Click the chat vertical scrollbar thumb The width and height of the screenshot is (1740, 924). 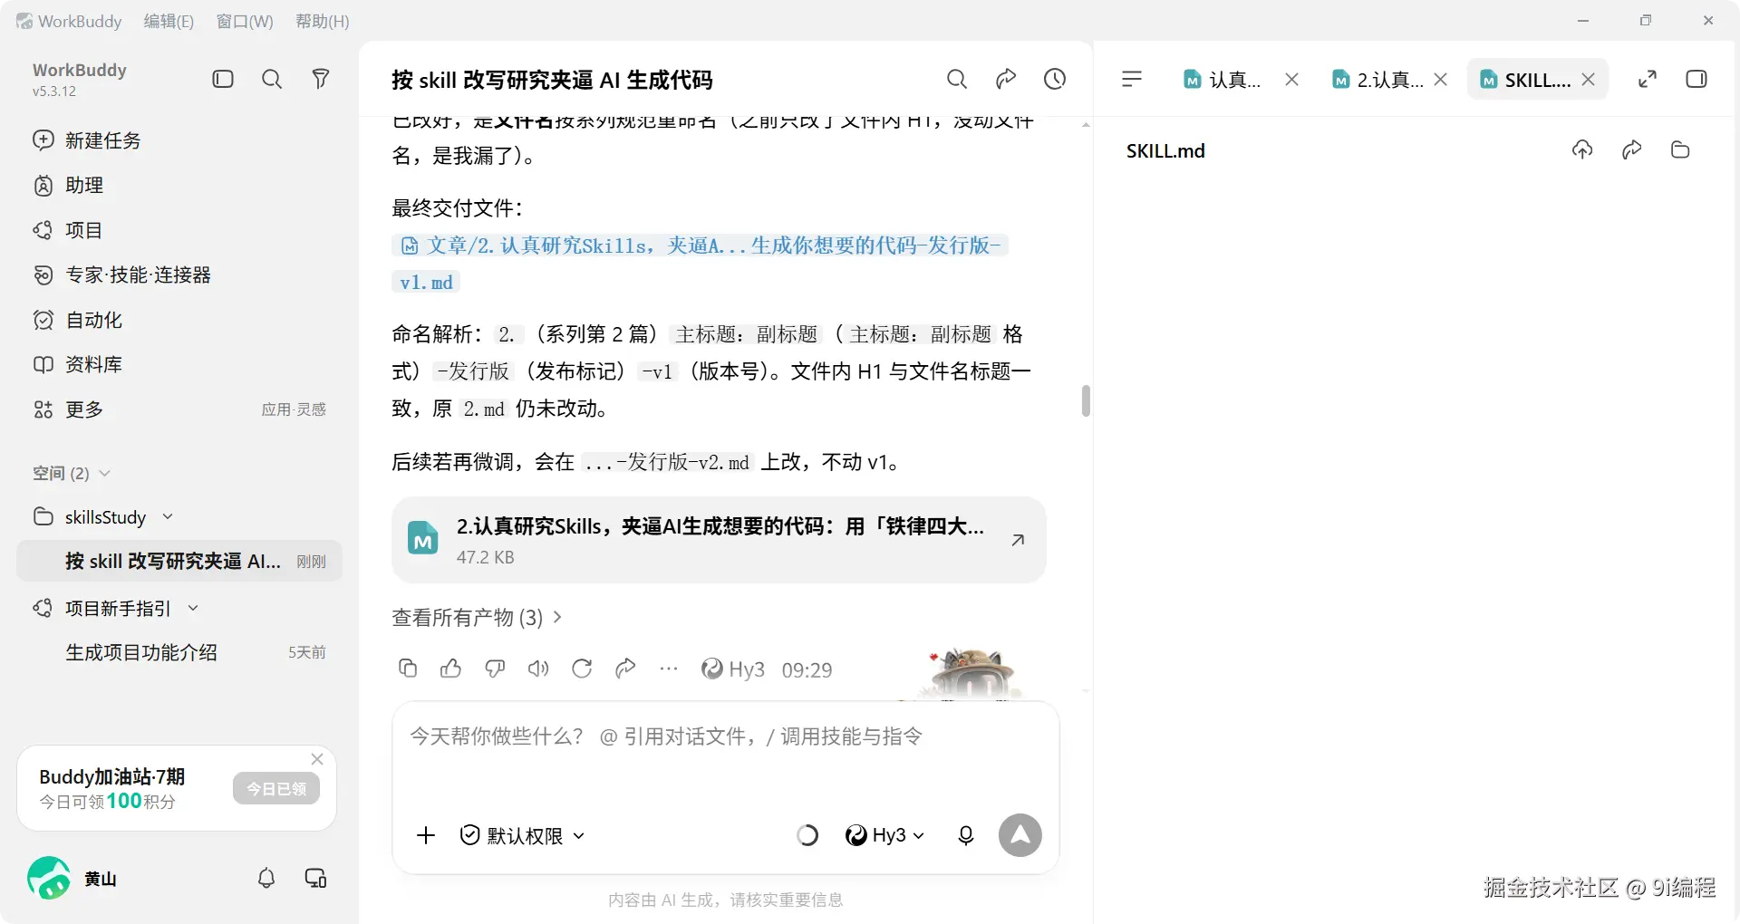pyautogui.click(x=1086, y=401)
